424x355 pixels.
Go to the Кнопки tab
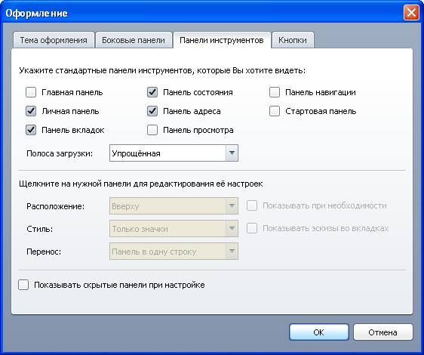coord(293,40)
